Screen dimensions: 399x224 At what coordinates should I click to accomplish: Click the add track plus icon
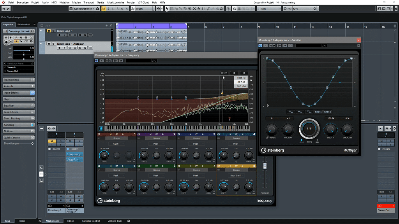click(x=107, y=25)
